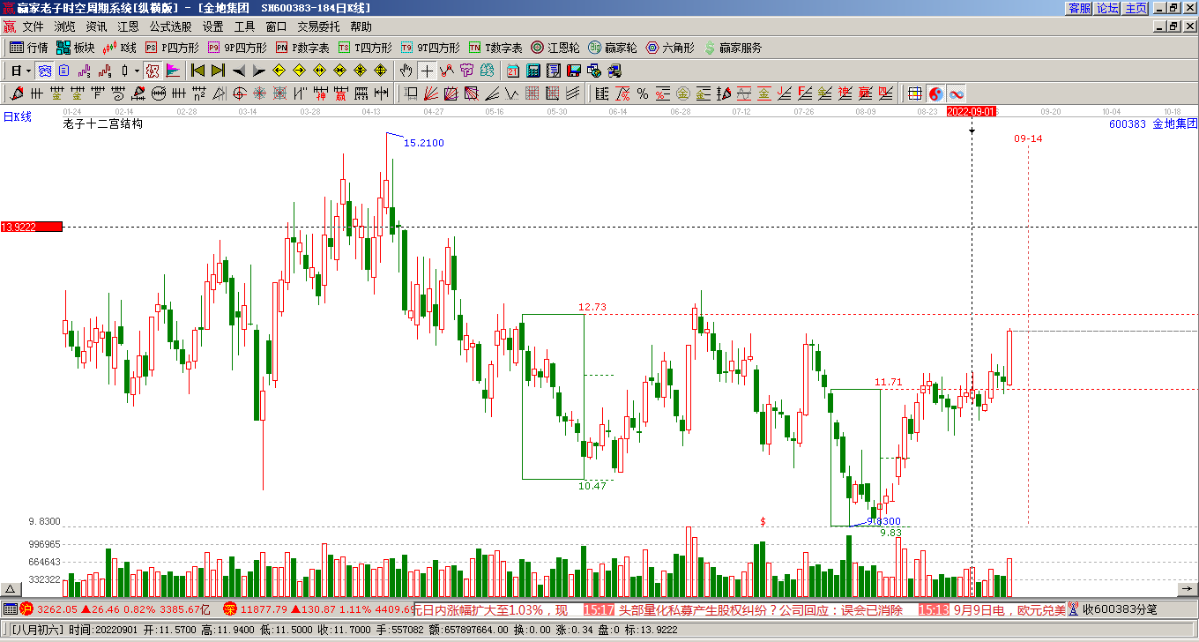Open the T四方形 tool
The image size is (1199, 642).
coord(365,48)
